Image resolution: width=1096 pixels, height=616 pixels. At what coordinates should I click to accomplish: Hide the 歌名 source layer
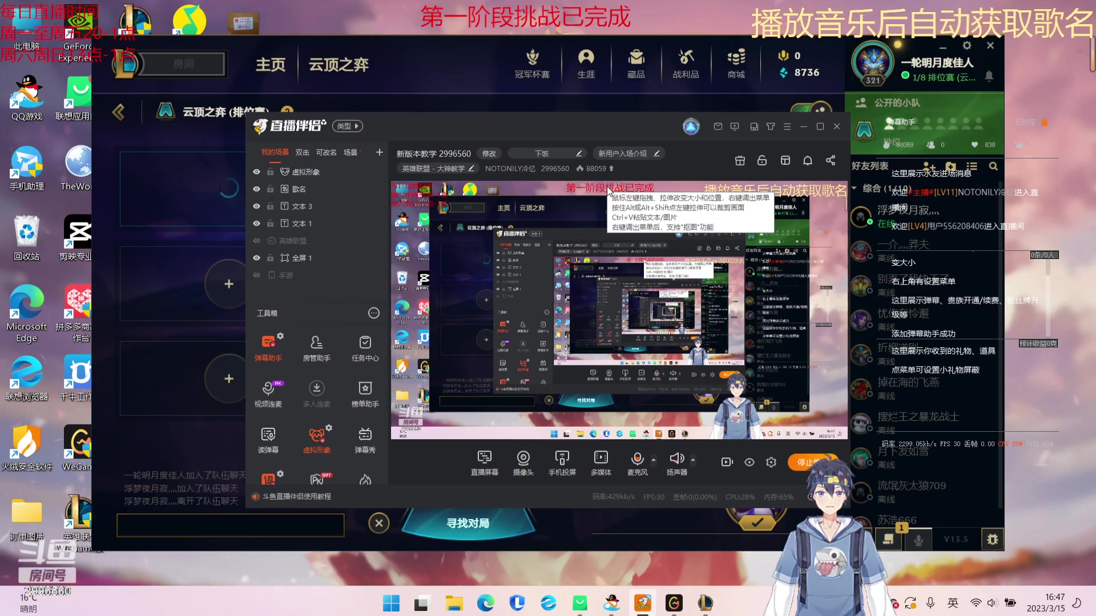point(256,189)
